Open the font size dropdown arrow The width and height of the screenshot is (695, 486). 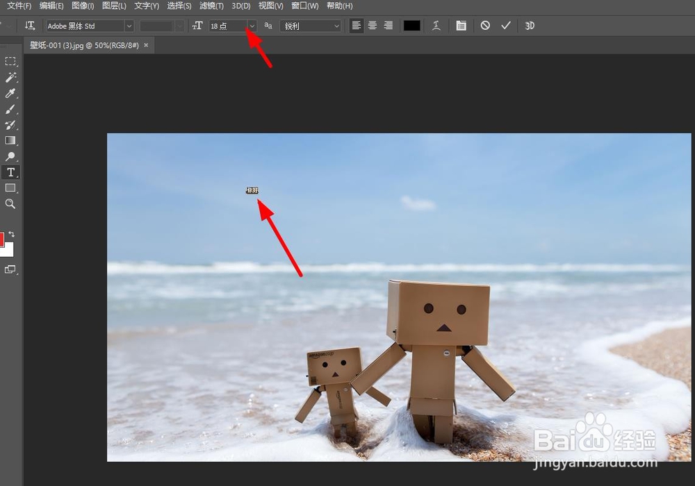[252, 26]
